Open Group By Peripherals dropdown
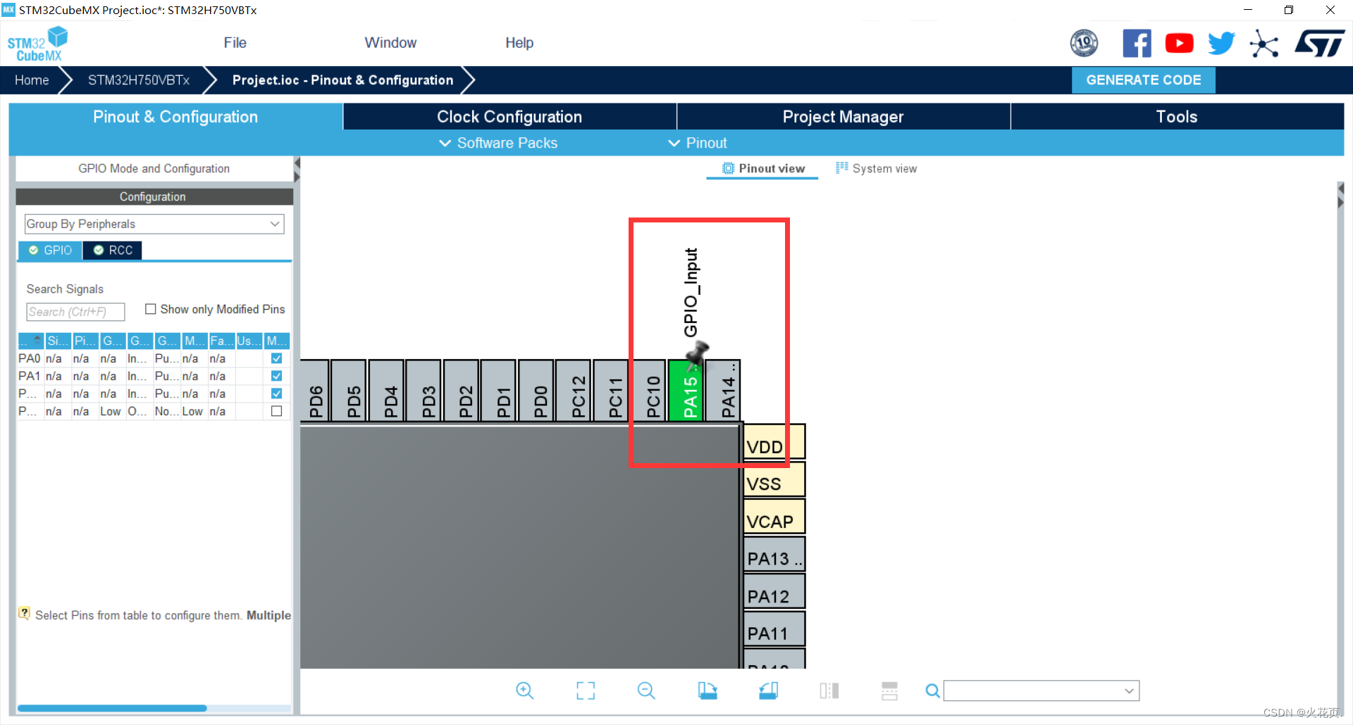This screenshot has height=725, width=1353. 154,224
